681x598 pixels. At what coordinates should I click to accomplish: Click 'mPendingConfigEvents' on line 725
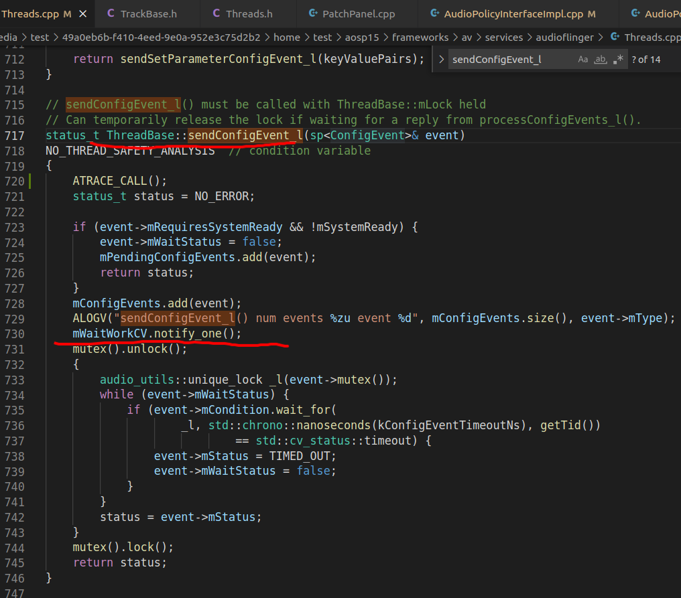click(167, 257)
